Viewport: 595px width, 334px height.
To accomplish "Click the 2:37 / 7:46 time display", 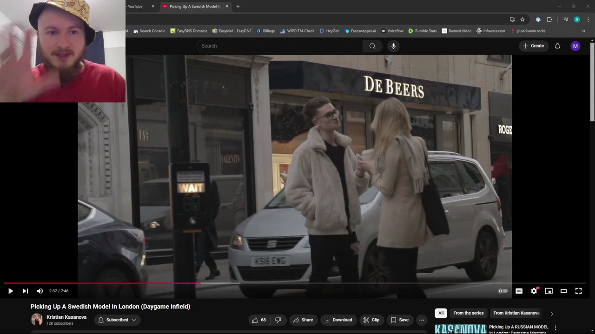I will pos(59,291).
